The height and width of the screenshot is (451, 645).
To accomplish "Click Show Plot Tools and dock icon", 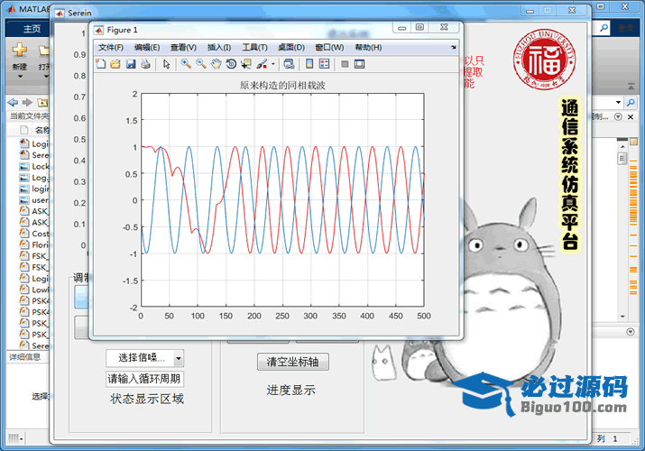I will 360,64.
